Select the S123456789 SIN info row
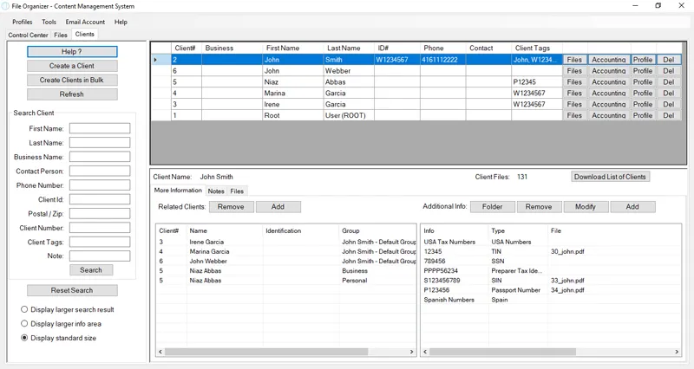 [551, 280]
